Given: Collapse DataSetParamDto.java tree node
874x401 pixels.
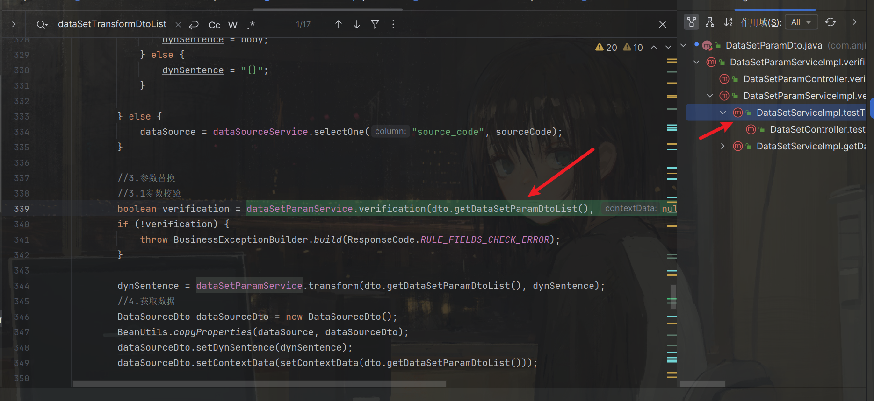Looking at the screenshot, I should point(683,45).
